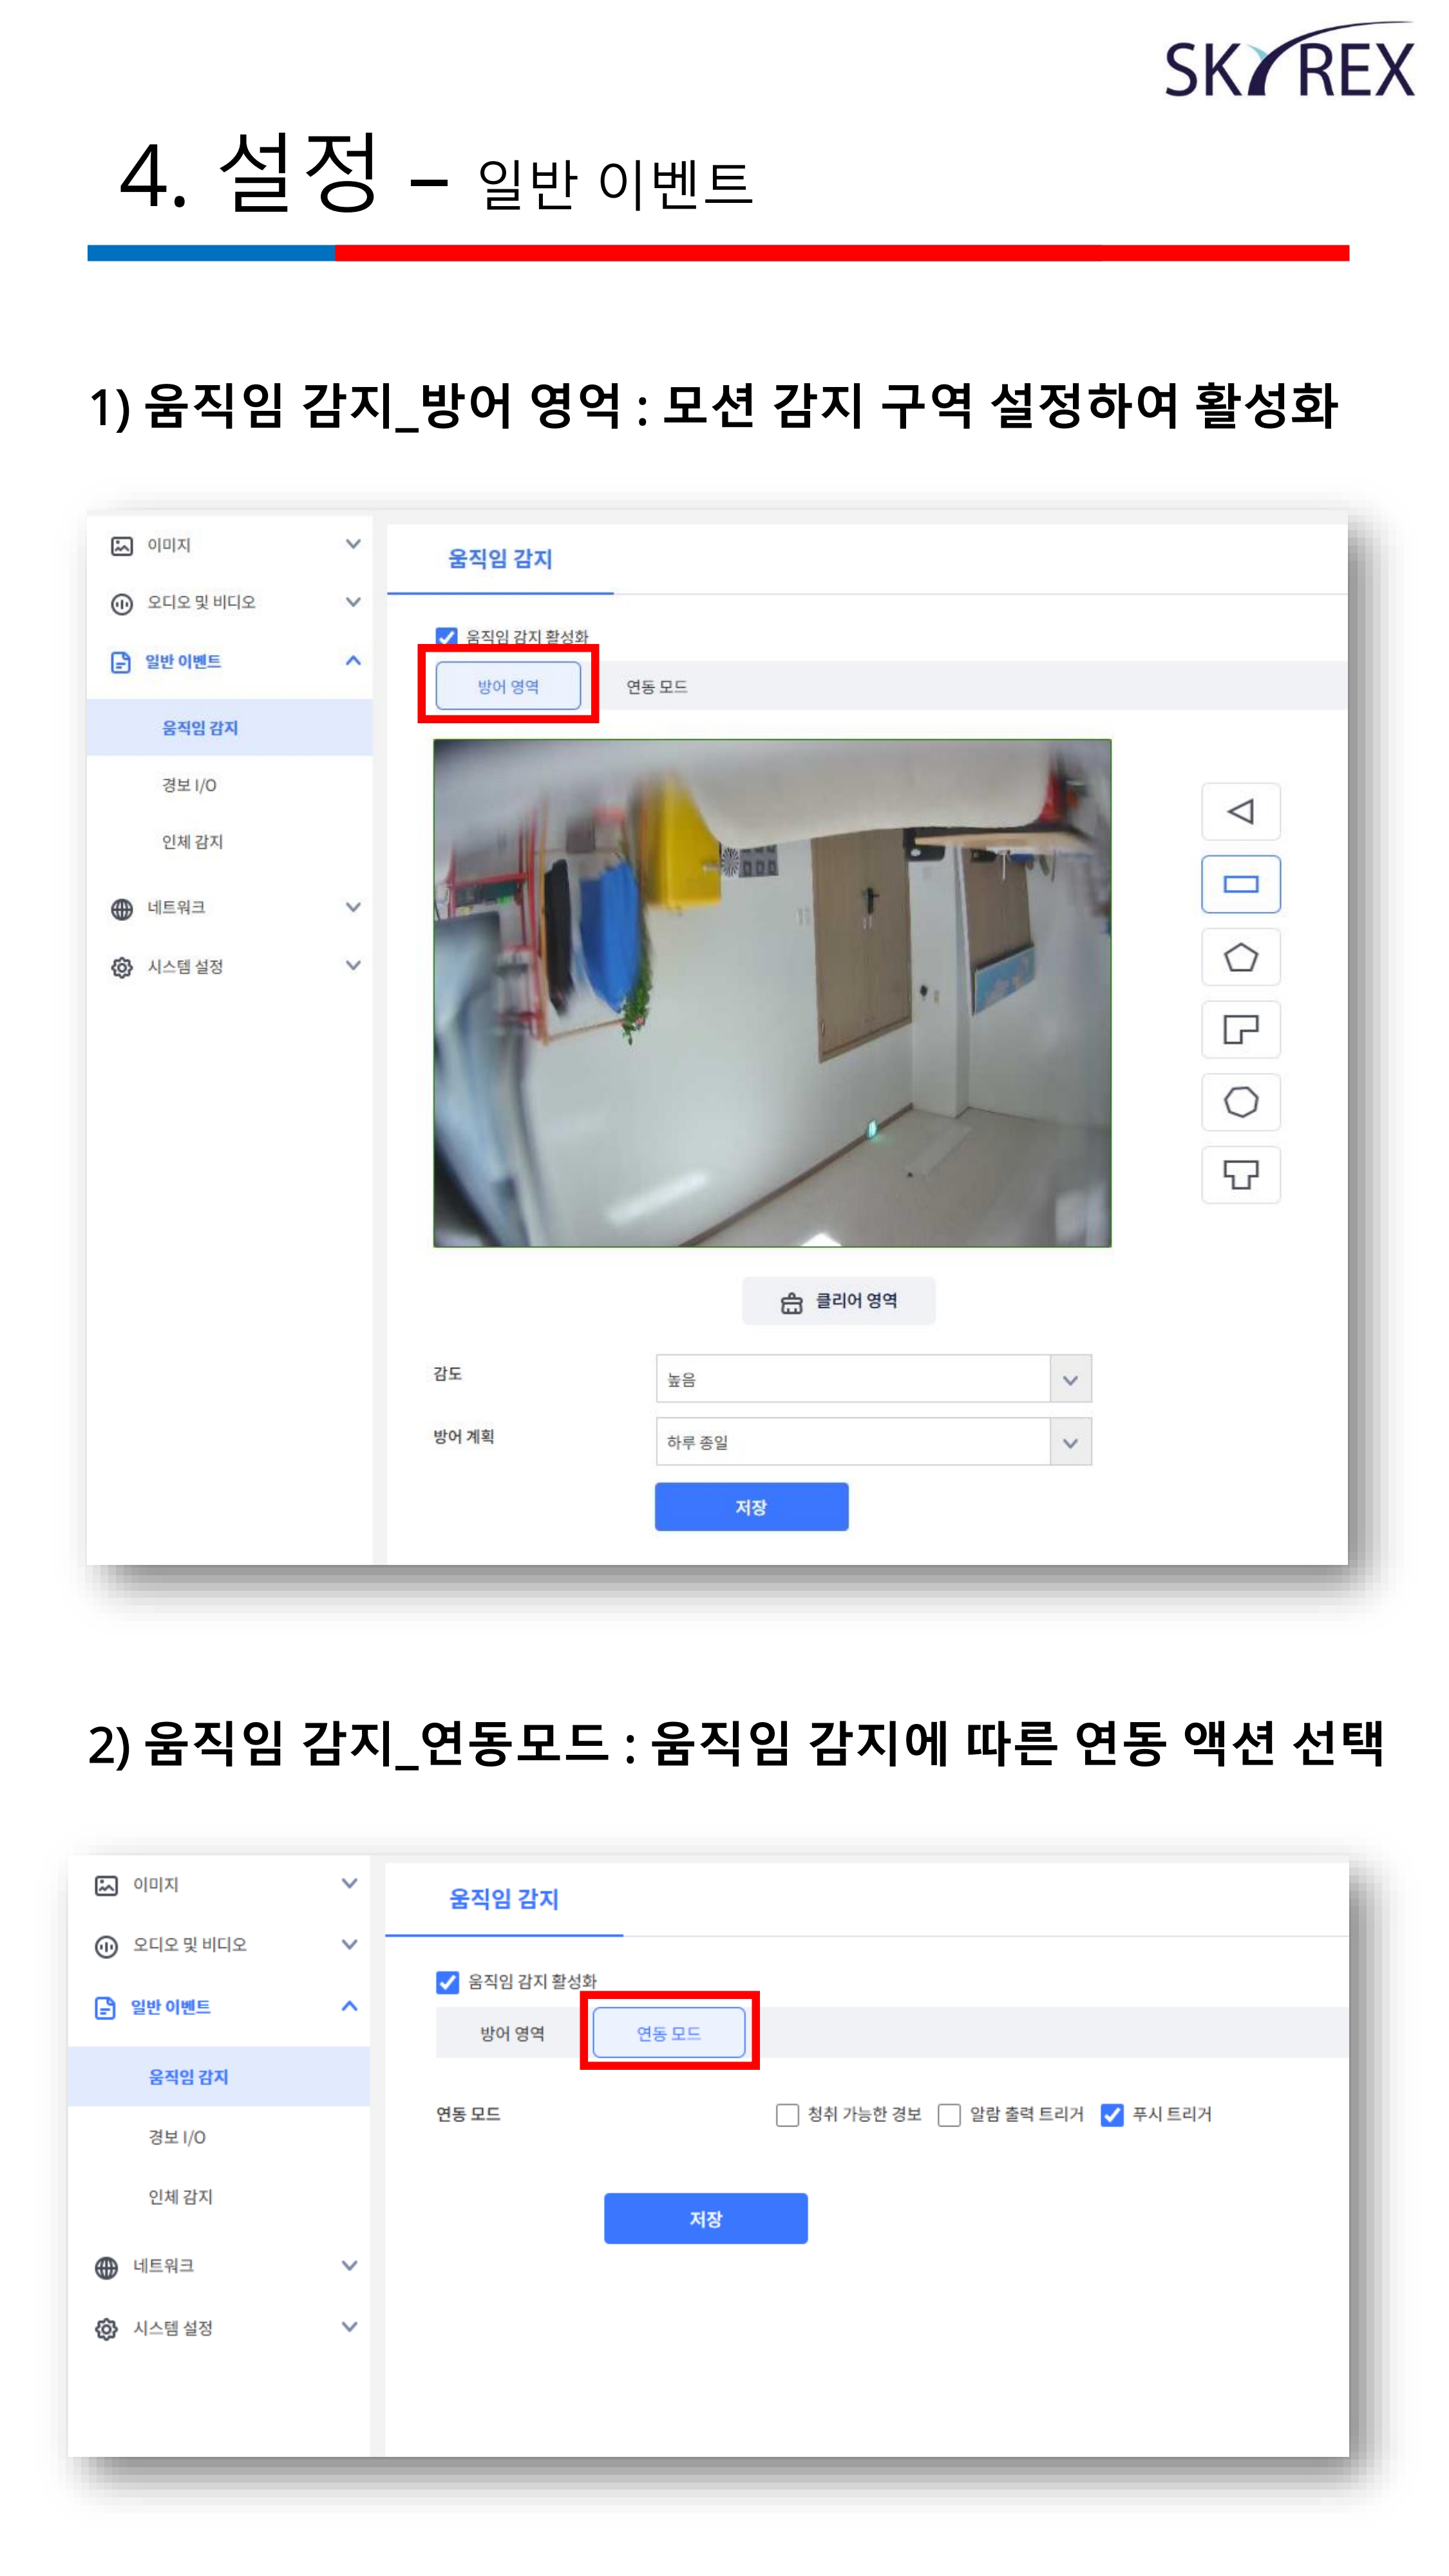The width and height of the screenshot is (1449, 2576).
Task: Check the 청취 가능한 경보 checkbox
Action: coord(787,2115)
